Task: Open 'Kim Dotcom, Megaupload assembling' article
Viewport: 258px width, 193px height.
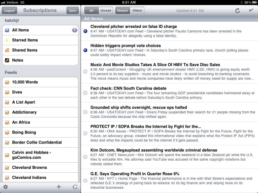Action: tap(170, 157)
